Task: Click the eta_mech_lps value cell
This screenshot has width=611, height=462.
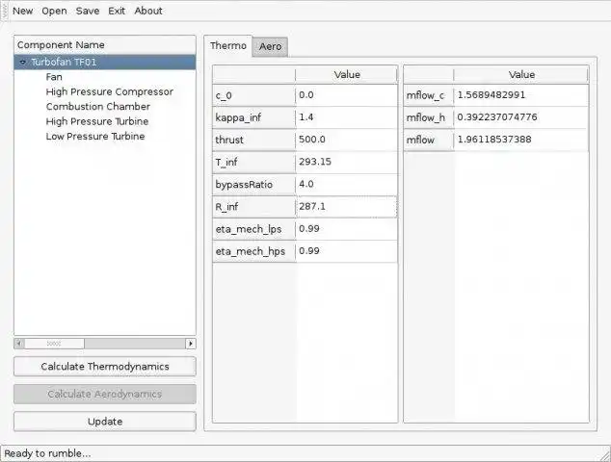Action: (x=346, y=229)
